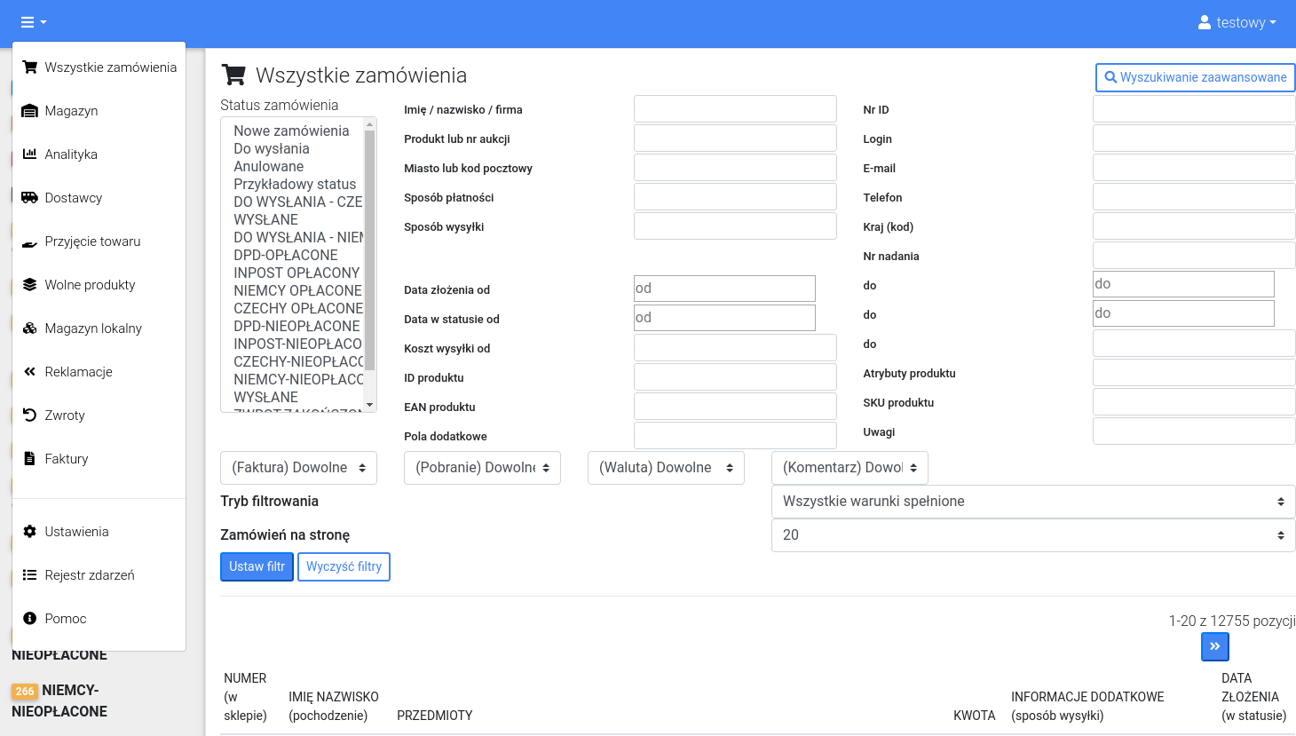The image size is (1296, 736).
Task: Click the Zwroty undo arrow icon
Action: click(29, 415)
